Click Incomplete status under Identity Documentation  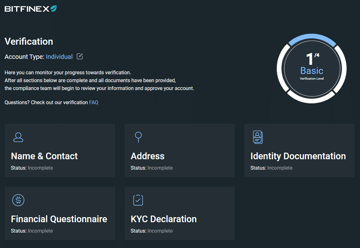(x=280, y=168)
